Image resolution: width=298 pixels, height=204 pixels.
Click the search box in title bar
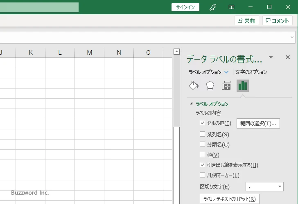(39, 7)
